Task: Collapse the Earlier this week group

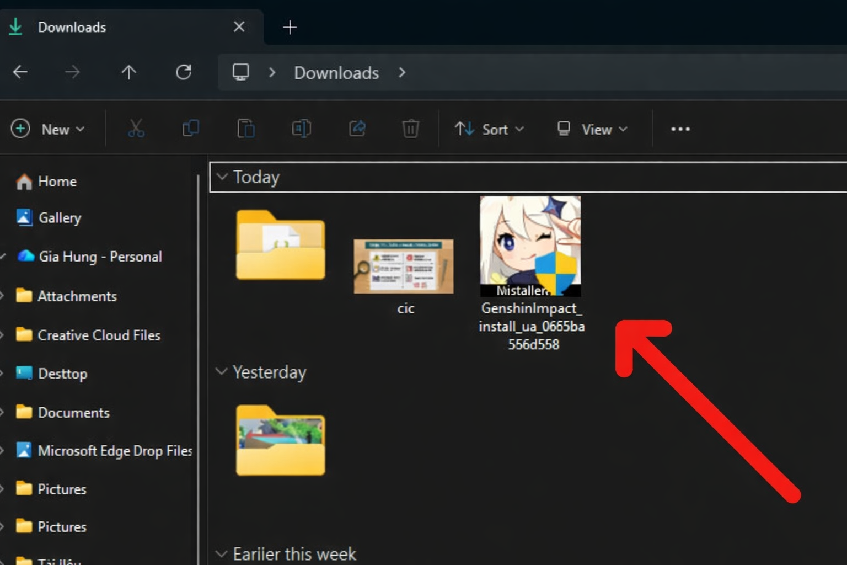Action: [222, 553]
